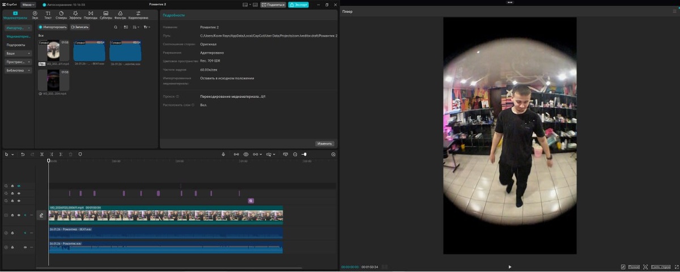Image resolution: width=680 pixels, height=272 pixels.
Task: Click the undo arrow
Action: pyautogui.click(x=23, y=154)
